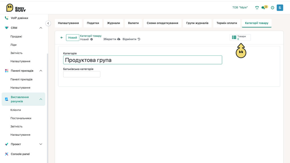Screen dimensions: 290x163
Task: Switch to the Податки tab
Action: pos(93,23)
